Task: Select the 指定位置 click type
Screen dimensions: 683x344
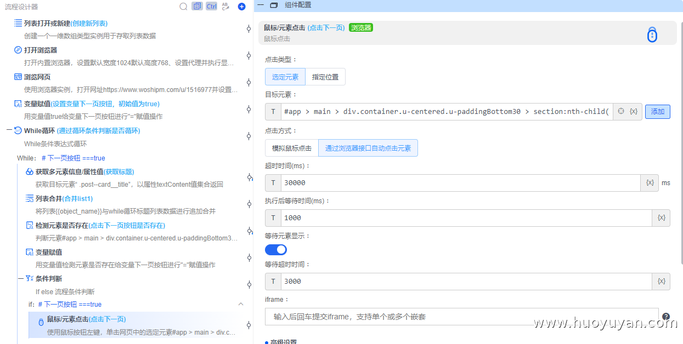Action: pos(325,77)
